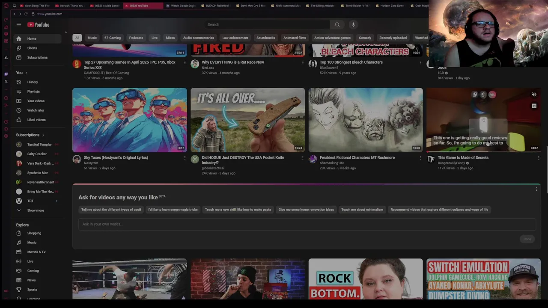
Task: Click 'Give me some home renovation ideas'
Action: point(306,210)
